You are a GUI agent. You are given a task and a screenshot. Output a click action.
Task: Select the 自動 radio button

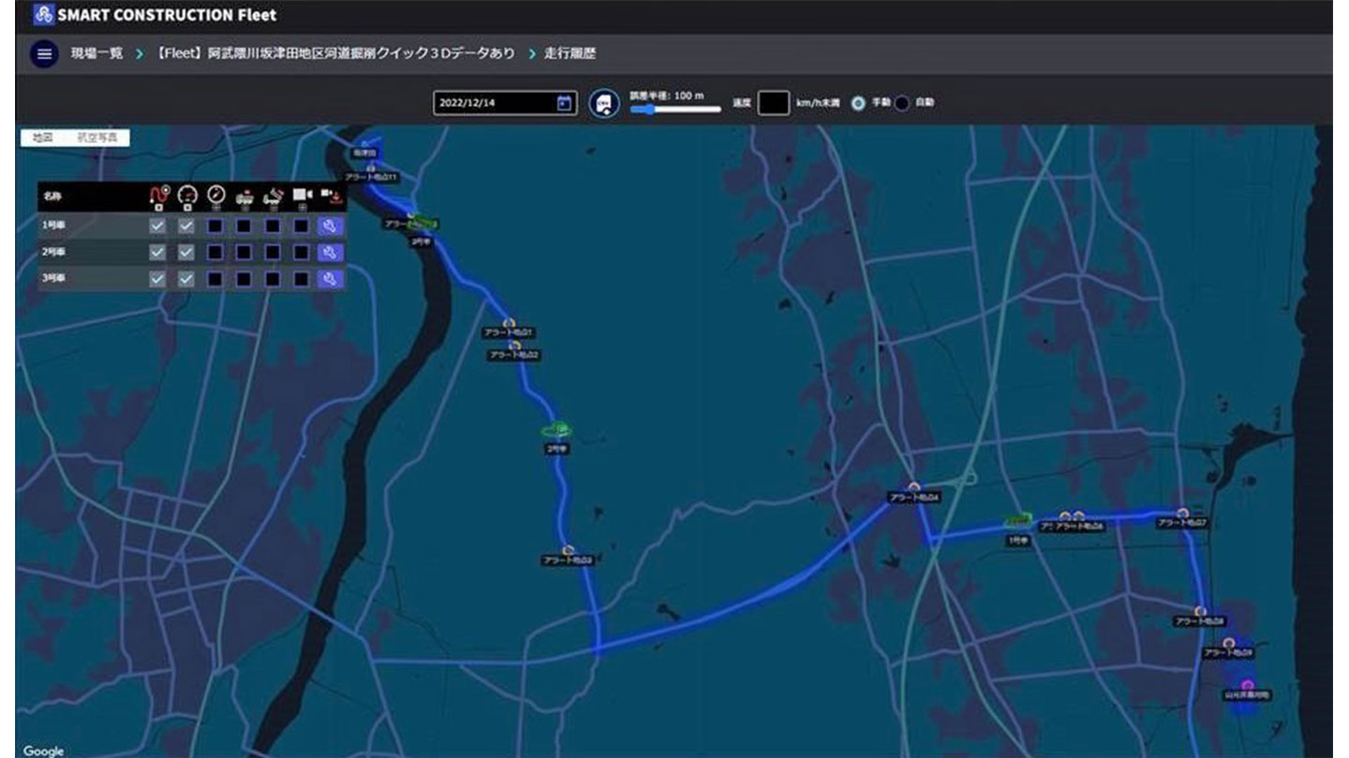(902, 103)
